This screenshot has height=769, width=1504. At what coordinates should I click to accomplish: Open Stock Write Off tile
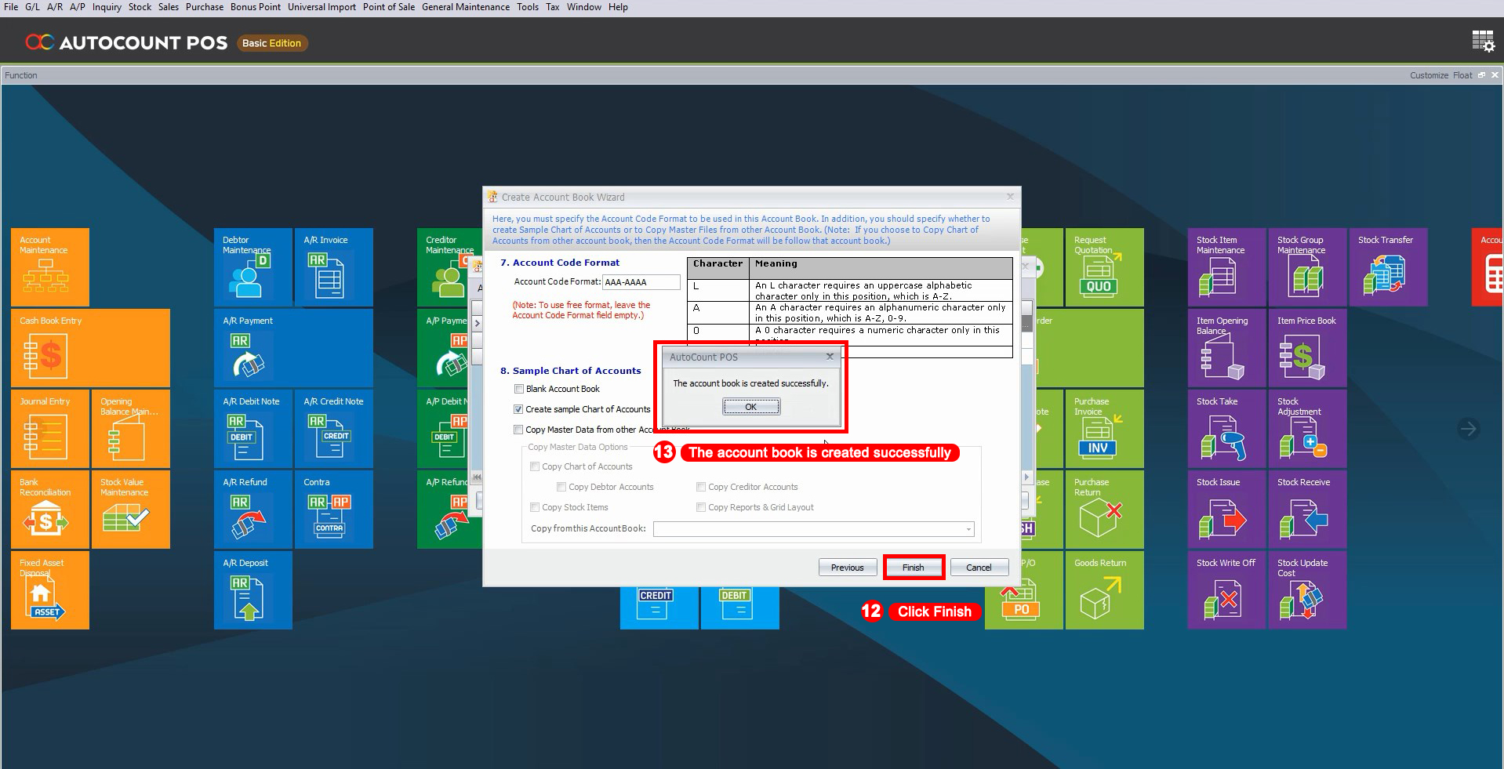pyautogui.click(x=1227, y=590)
